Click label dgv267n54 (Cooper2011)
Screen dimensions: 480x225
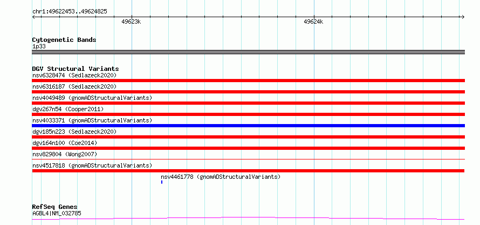tap(68, 109)
